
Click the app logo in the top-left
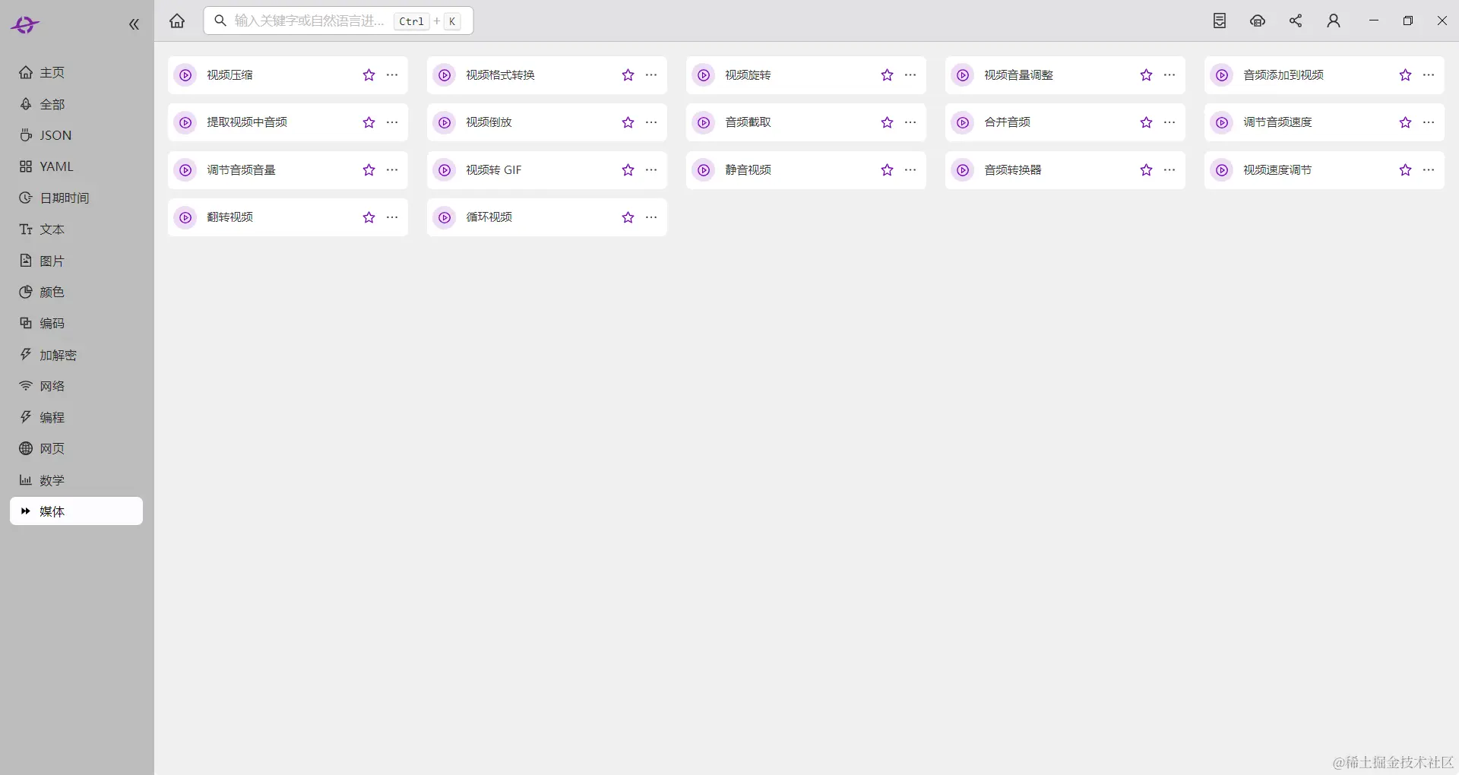pos(24,25)
